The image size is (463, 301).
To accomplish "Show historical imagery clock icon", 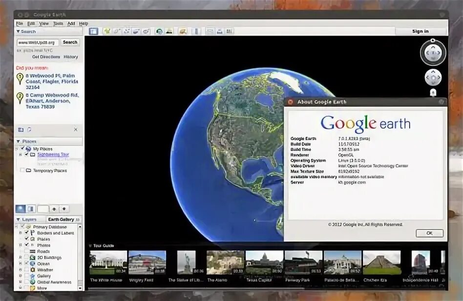I will 159,31.
